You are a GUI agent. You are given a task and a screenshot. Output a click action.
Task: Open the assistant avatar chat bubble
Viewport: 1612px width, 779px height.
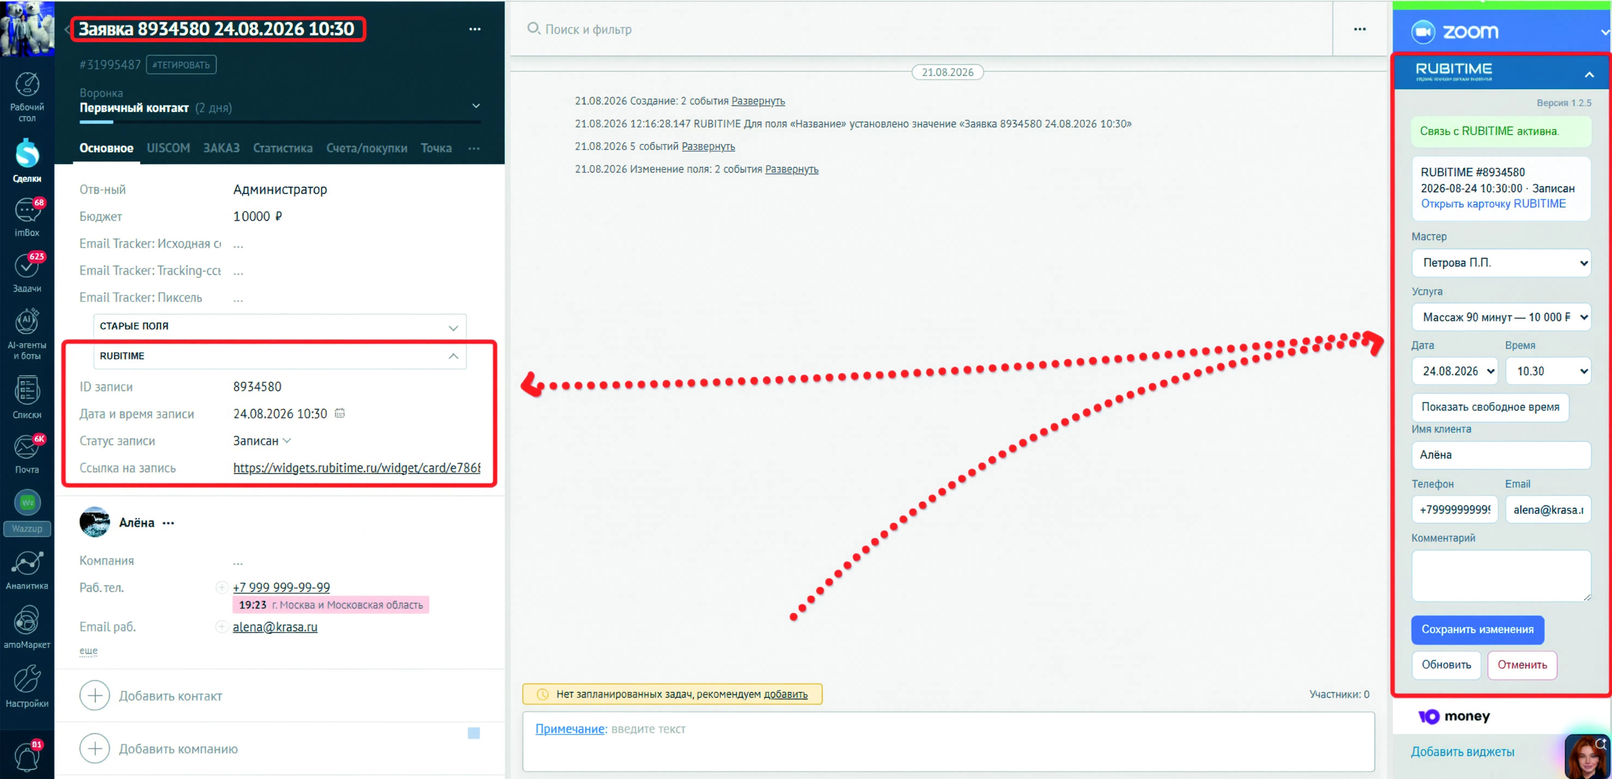1587,756
